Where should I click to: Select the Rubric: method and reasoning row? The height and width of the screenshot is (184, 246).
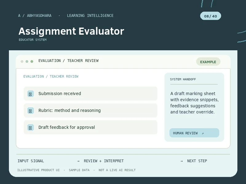[x=90, y=110]
